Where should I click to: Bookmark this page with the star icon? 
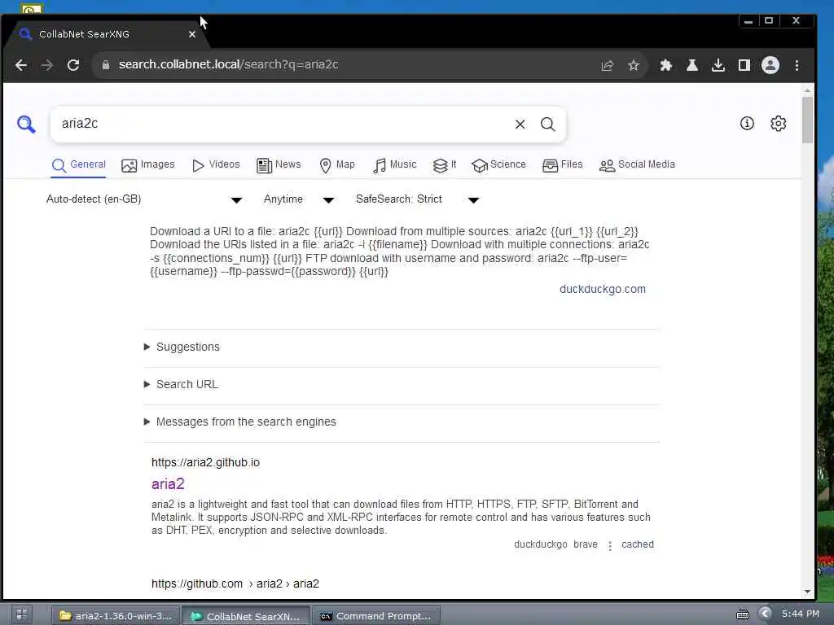633,65
